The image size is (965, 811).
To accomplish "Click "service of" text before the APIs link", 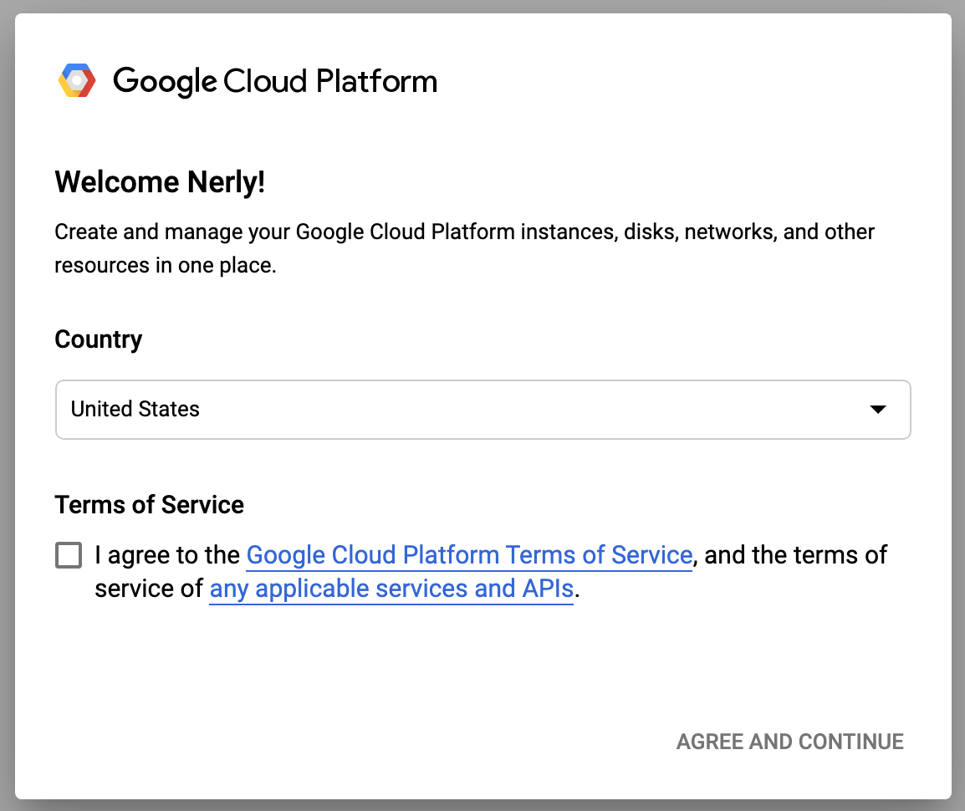I will pyautogui.click(x=149, y=589).
